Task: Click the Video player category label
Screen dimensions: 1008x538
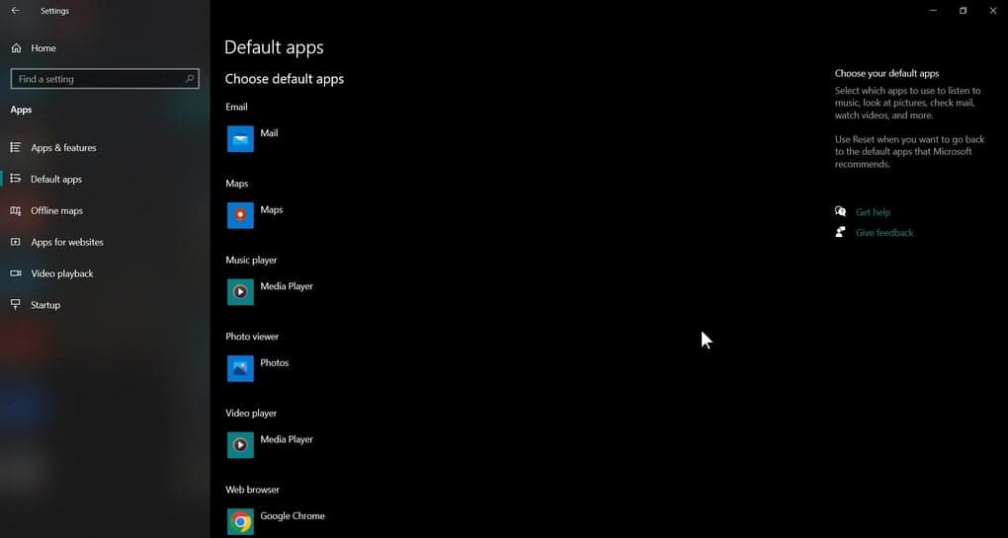Action: coord(251,414)
